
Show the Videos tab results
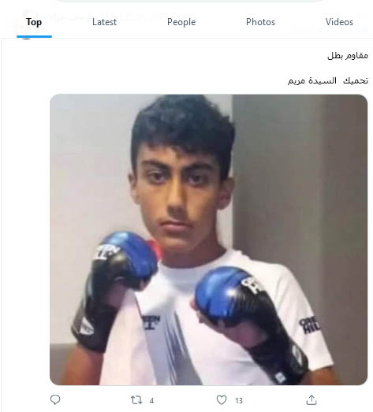click(x=339, y=22)
